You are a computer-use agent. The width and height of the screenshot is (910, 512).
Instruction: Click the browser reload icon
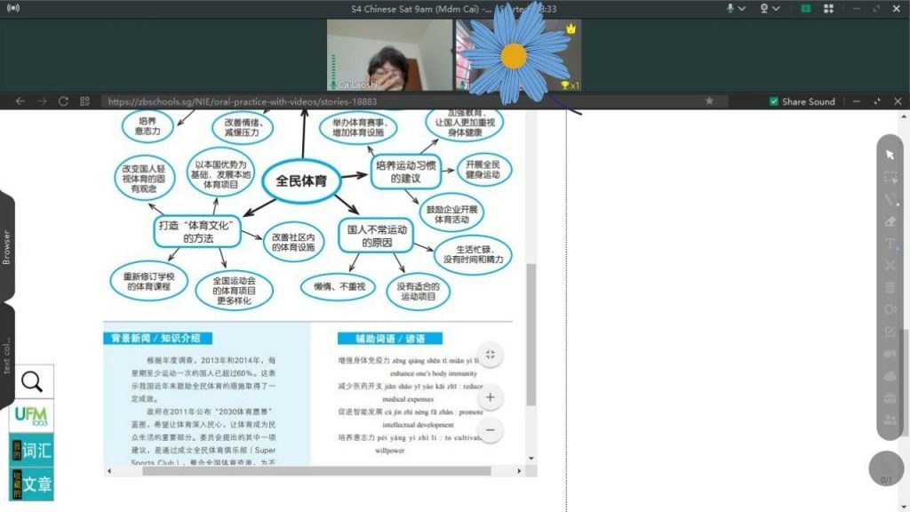(x=63, y=101)
